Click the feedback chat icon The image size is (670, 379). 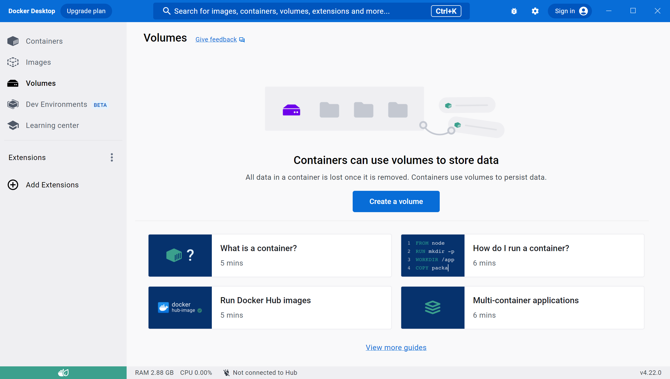coord(242,40)
